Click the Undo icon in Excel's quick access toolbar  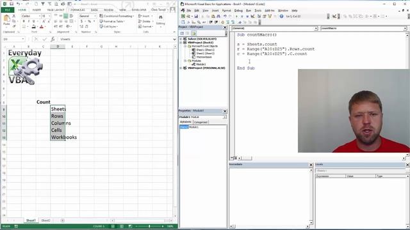pyautogui.click(x=18, y=4)
